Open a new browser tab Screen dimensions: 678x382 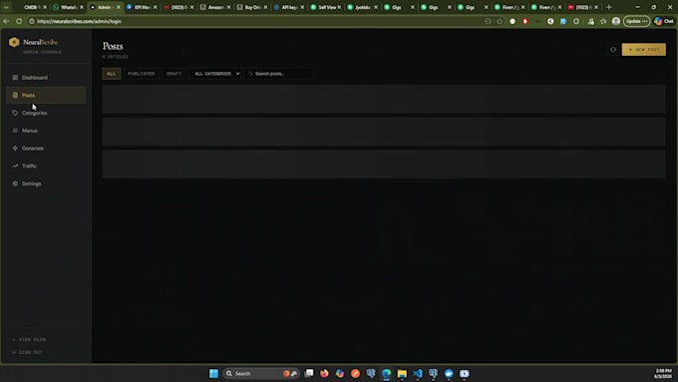tap(609, 7)
